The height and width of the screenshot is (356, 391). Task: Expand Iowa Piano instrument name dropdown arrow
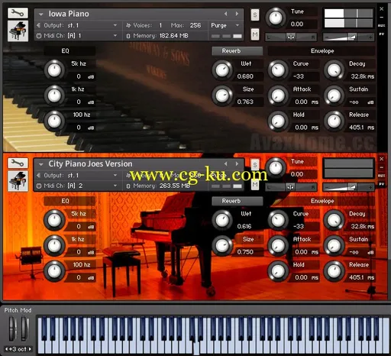tap(40, 15)
